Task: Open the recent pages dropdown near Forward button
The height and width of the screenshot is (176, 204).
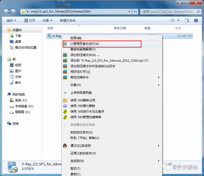Action: 18,12
